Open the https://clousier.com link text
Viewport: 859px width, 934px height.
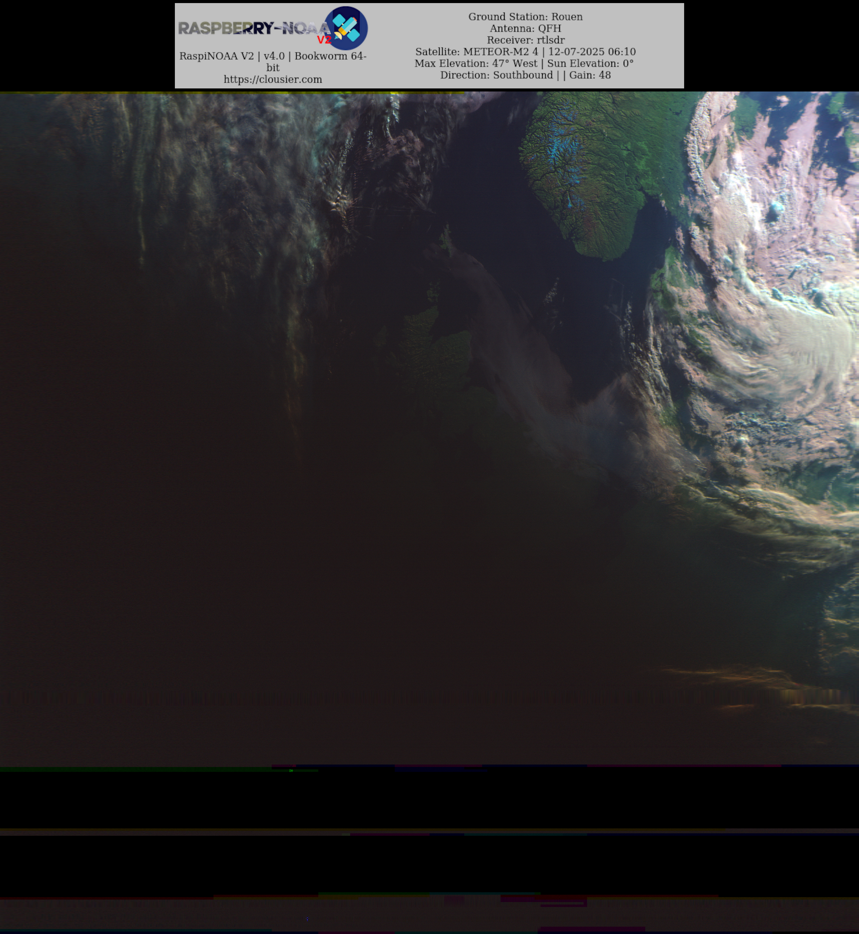[273, 80]
